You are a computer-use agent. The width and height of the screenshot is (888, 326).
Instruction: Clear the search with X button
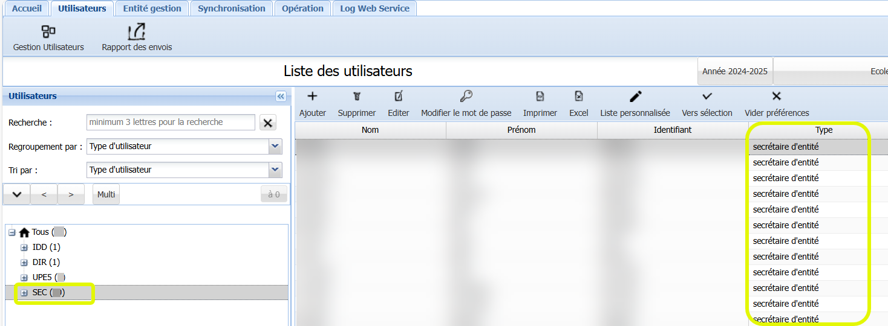267,123
